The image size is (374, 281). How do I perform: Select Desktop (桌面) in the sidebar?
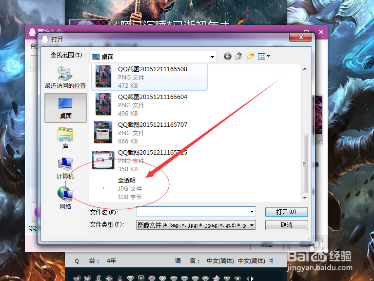tap(66, 108)
